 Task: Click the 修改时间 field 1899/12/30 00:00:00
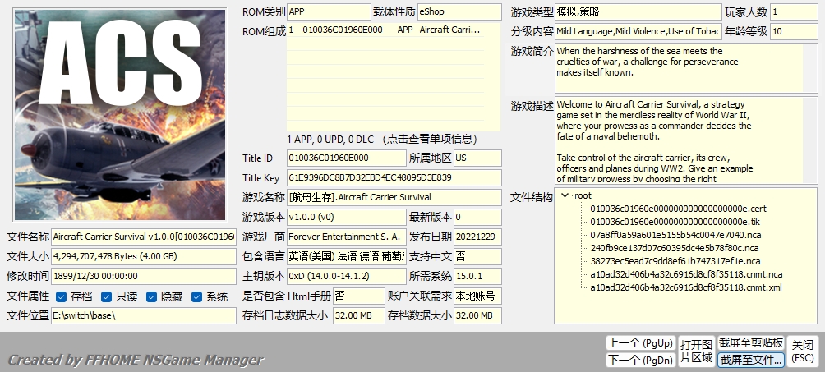(x=144, y=276)
